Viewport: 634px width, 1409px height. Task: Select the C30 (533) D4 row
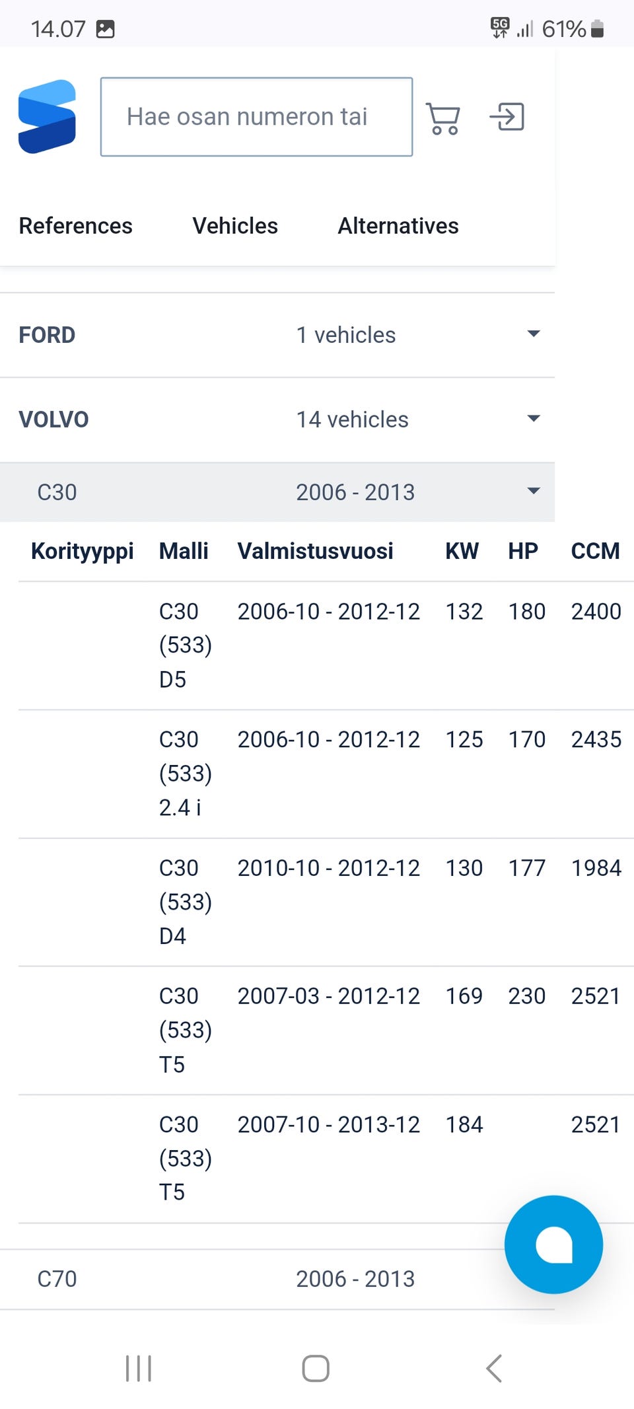point(324,902)
